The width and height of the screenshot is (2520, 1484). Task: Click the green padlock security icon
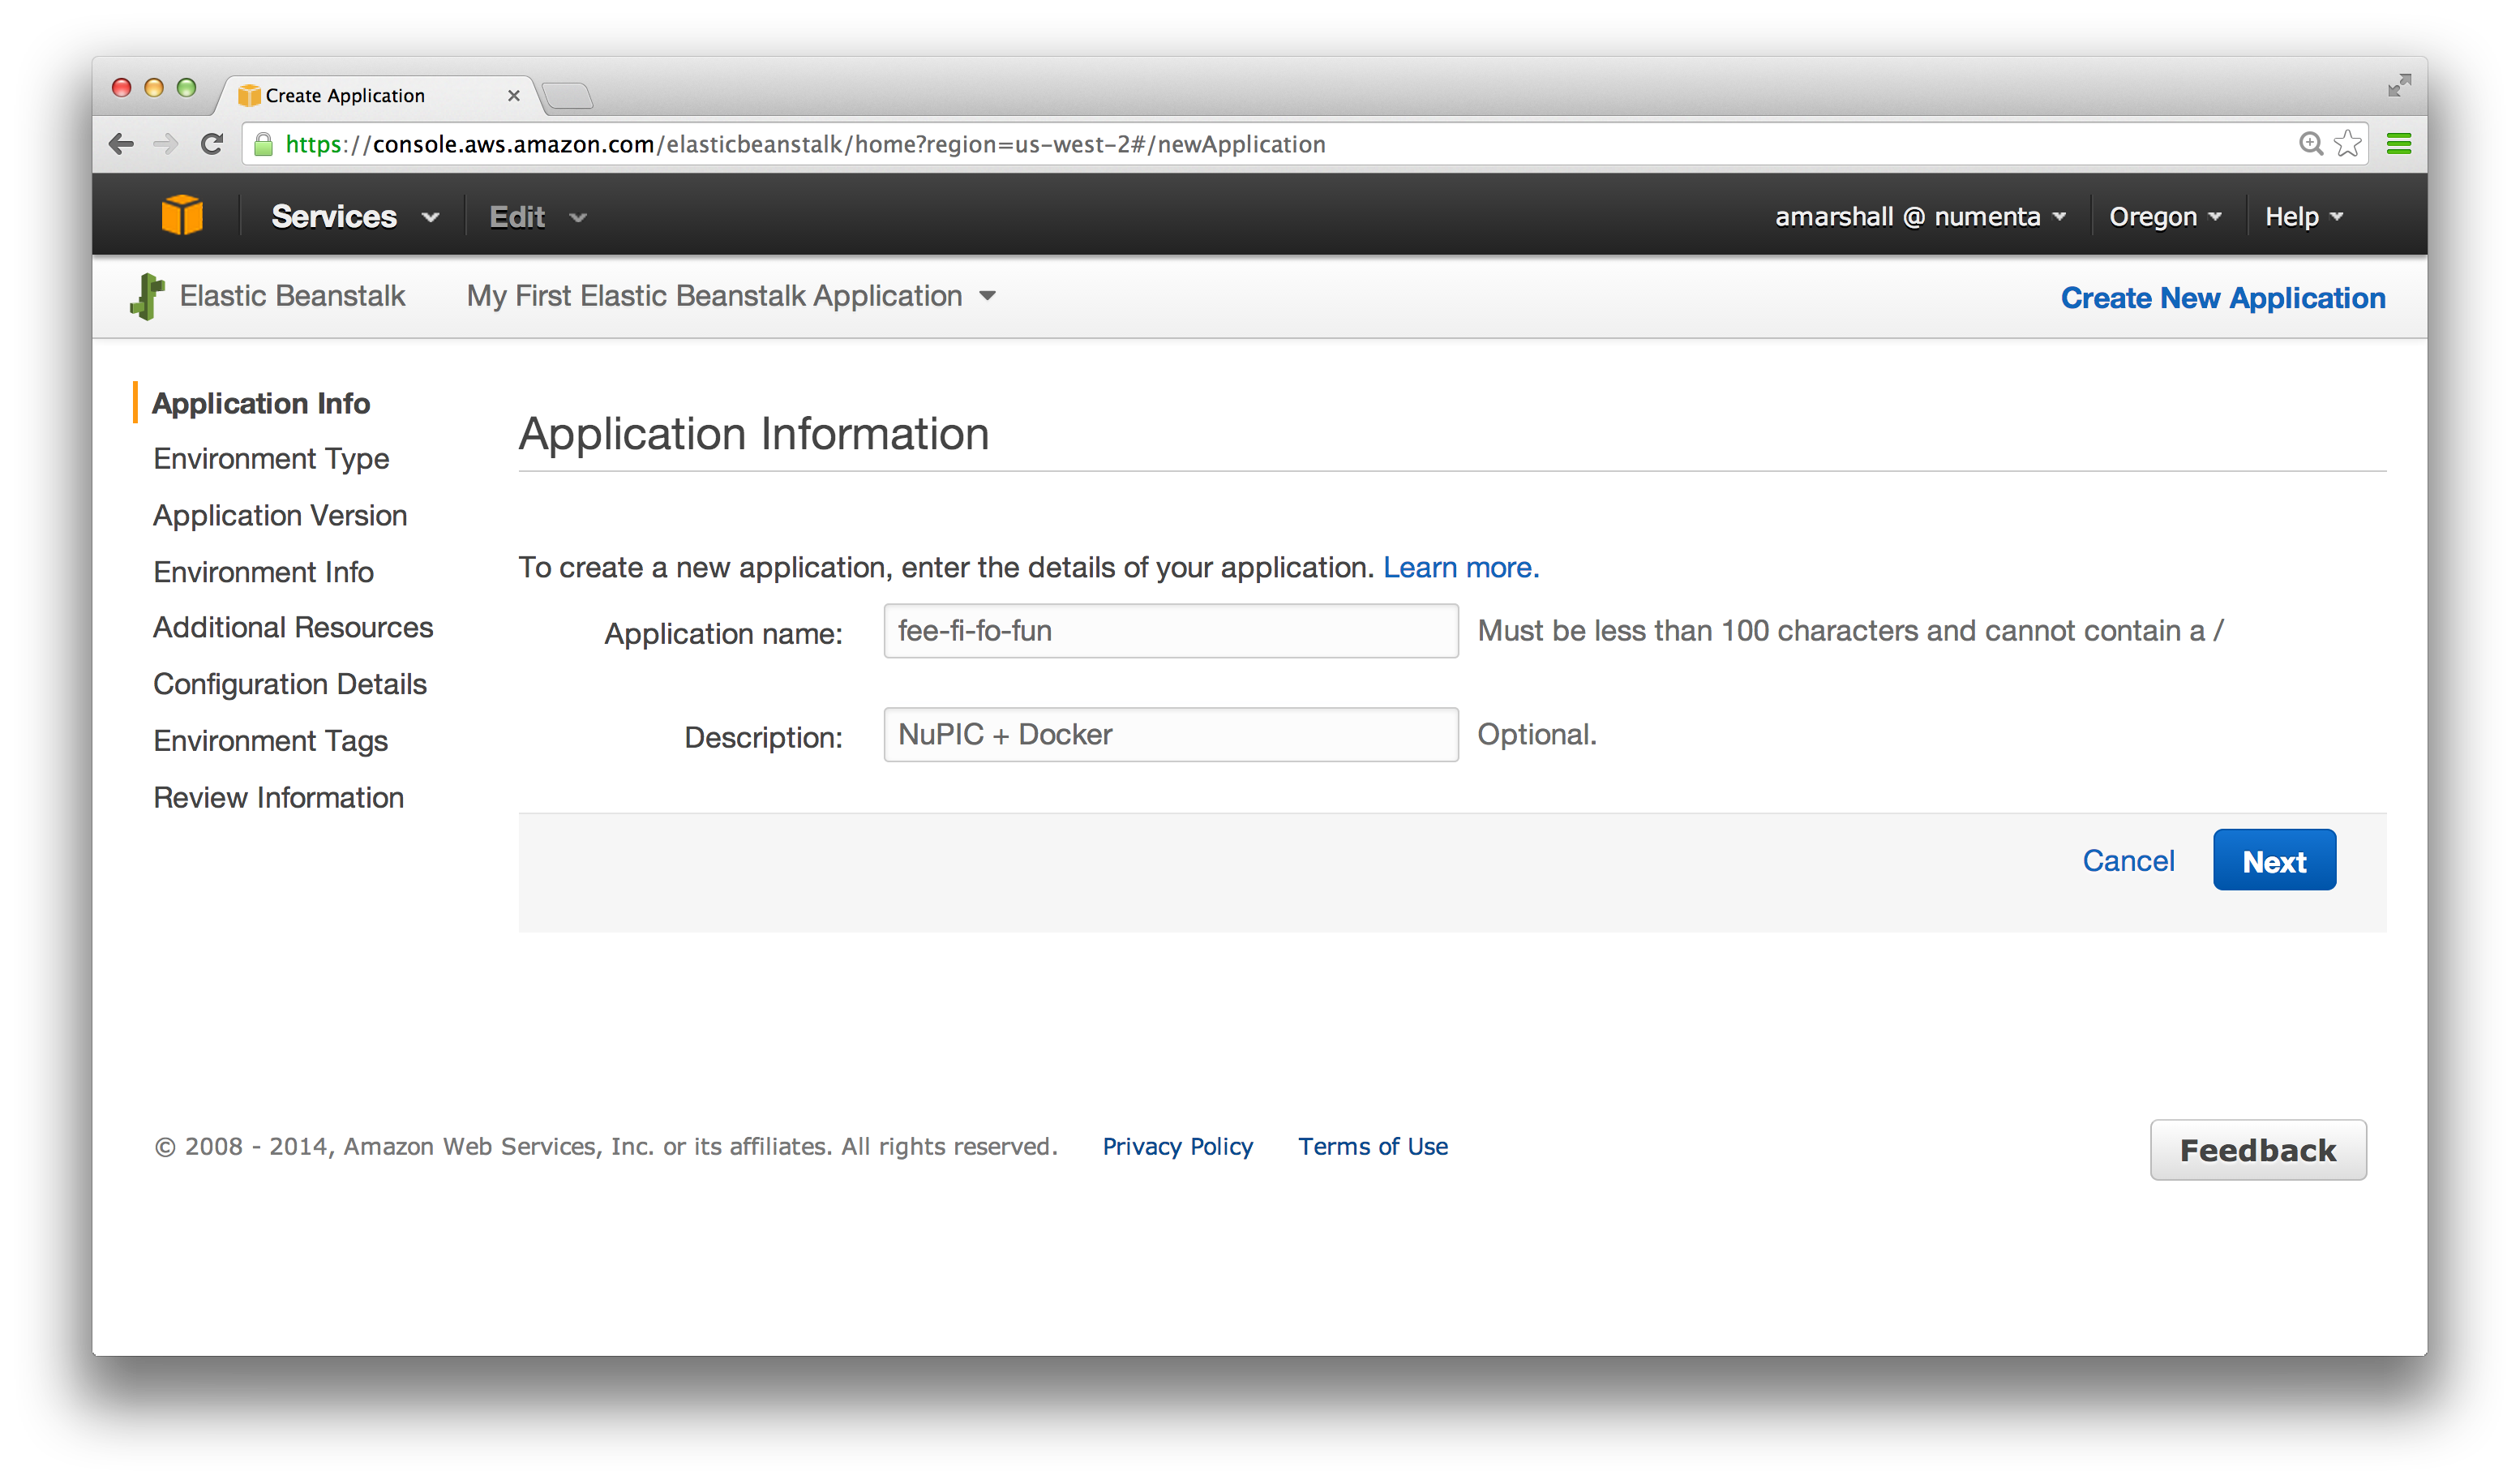pyautogui.click(x=264, y=145)
